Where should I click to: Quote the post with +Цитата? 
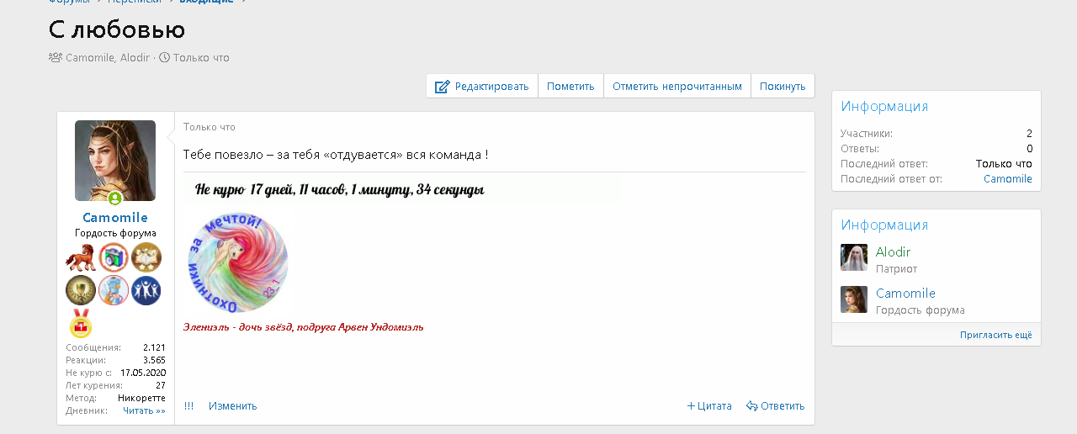click(x=709, y=405)
